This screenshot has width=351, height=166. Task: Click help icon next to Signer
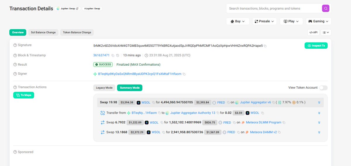15,74
